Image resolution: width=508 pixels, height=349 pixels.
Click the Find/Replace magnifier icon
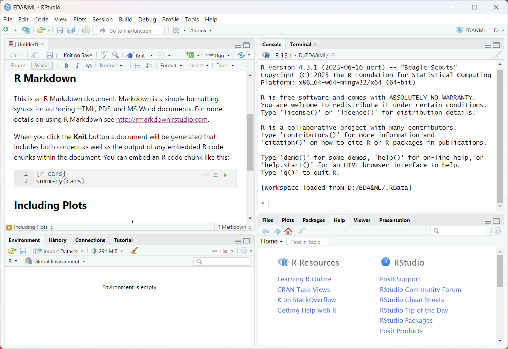pyautogui.click(x=115, y=55)
